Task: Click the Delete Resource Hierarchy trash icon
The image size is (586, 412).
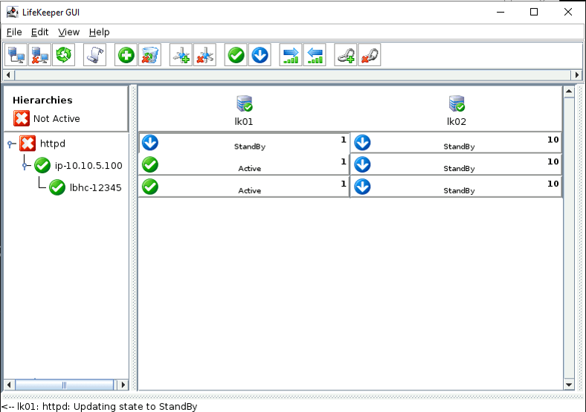Action: [150, 55]
